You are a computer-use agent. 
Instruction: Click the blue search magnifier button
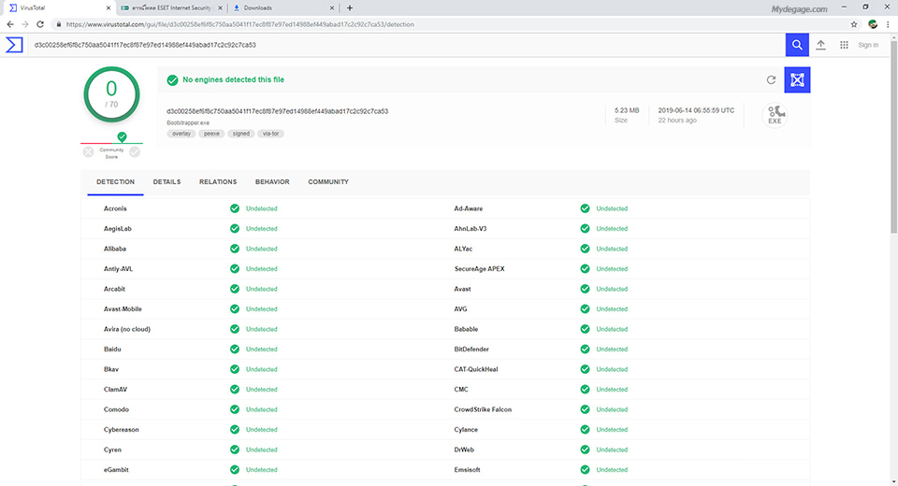[797, 45]
